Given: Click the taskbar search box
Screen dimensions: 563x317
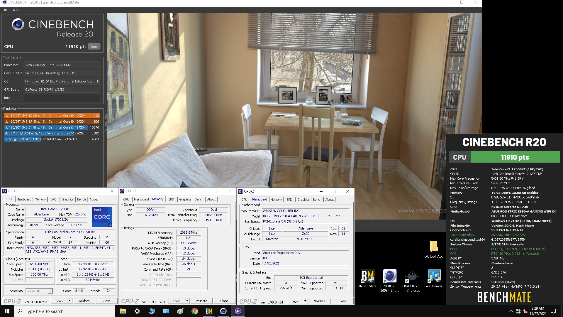Looking at the screenshot, I should click(x=65, y=311).
